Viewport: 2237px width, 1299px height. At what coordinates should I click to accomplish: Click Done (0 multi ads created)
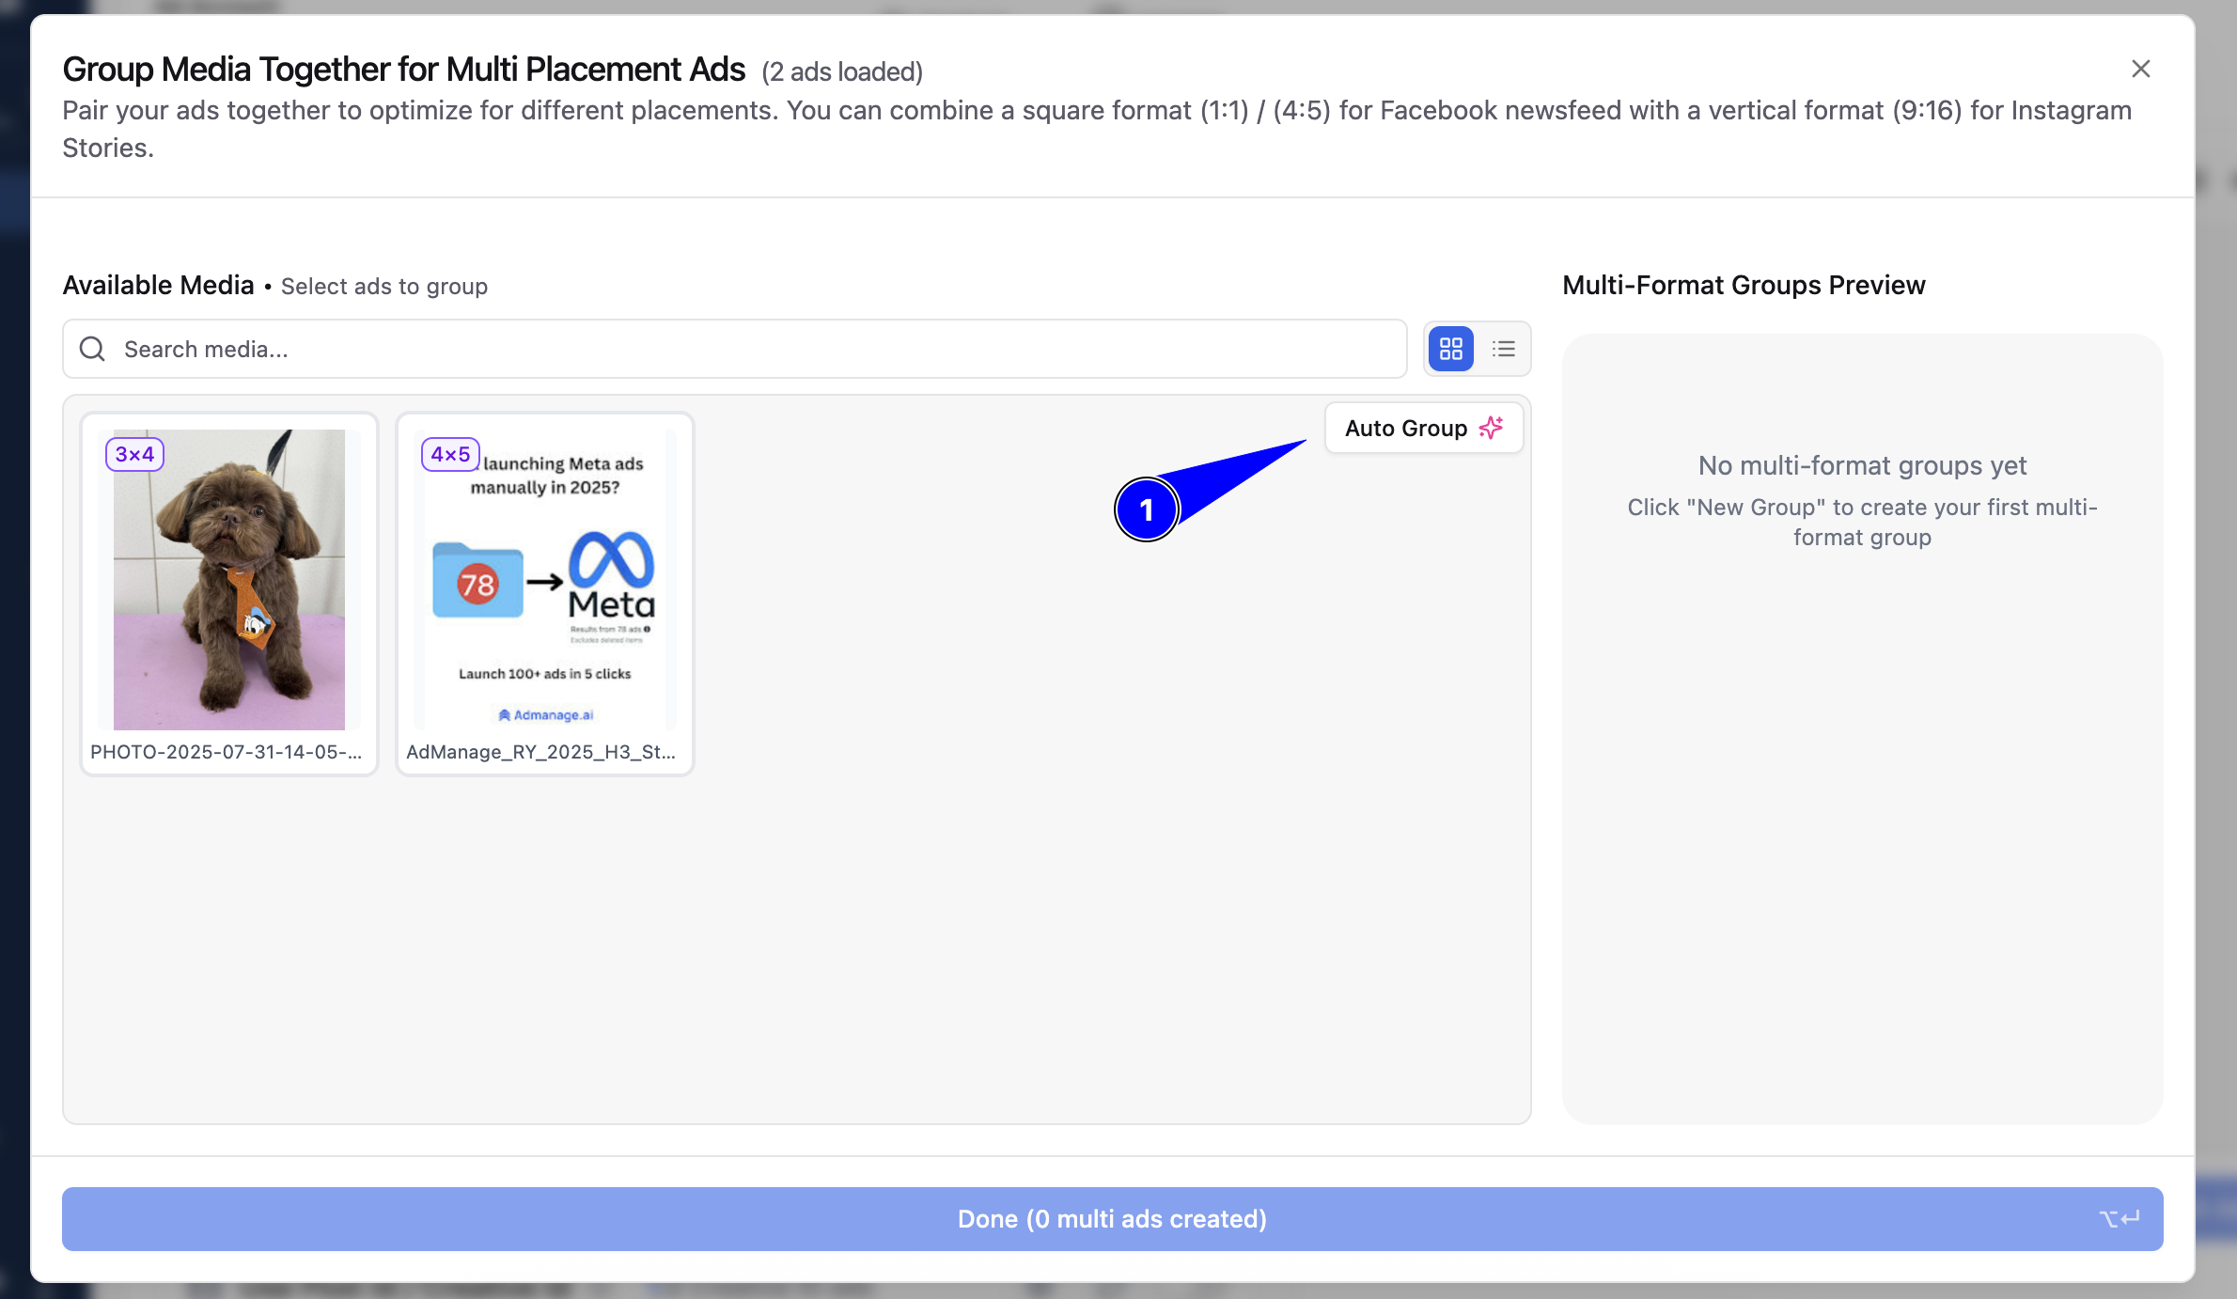coord(1112,1218)
